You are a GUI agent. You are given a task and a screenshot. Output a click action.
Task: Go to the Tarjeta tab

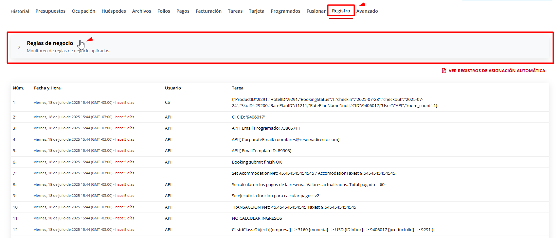[256, 11]
